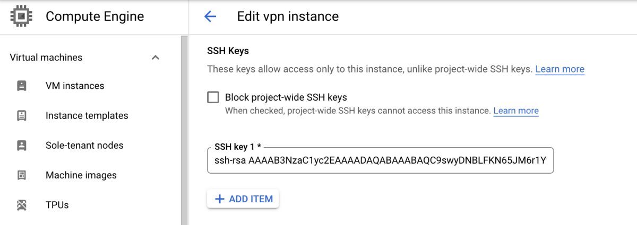The width and height of the screenshot is (637, 225).
Task: Click inside the SSH key 1 field
Action: 380,161
